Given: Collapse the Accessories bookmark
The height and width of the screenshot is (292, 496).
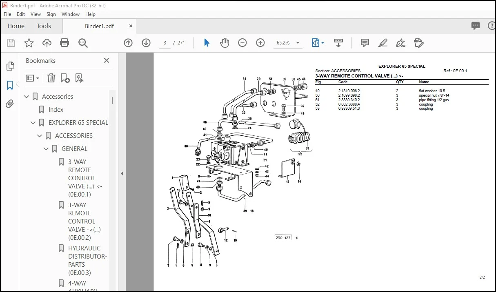Looking at the screenshot, I should pos(27,97).
